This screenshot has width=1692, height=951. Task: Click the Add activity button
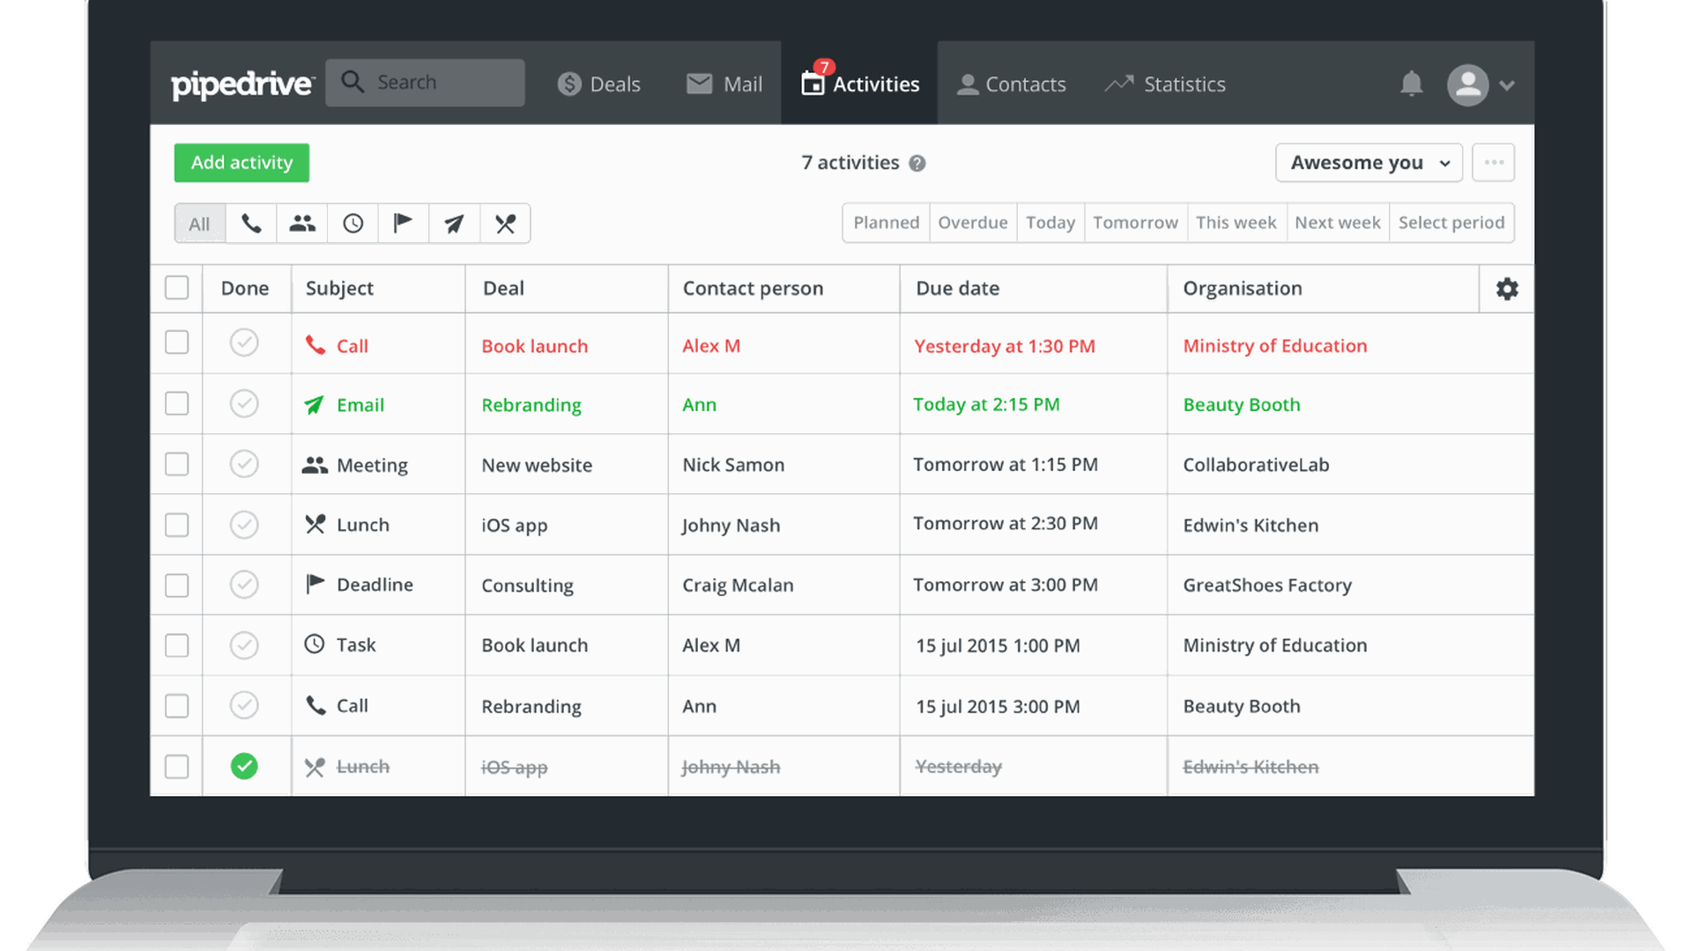(x=241, y=163)
